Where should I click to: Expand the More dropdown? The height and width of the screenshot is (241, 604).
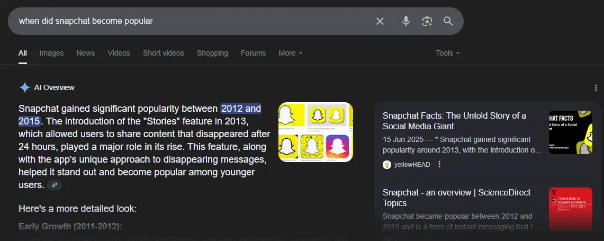291,53
